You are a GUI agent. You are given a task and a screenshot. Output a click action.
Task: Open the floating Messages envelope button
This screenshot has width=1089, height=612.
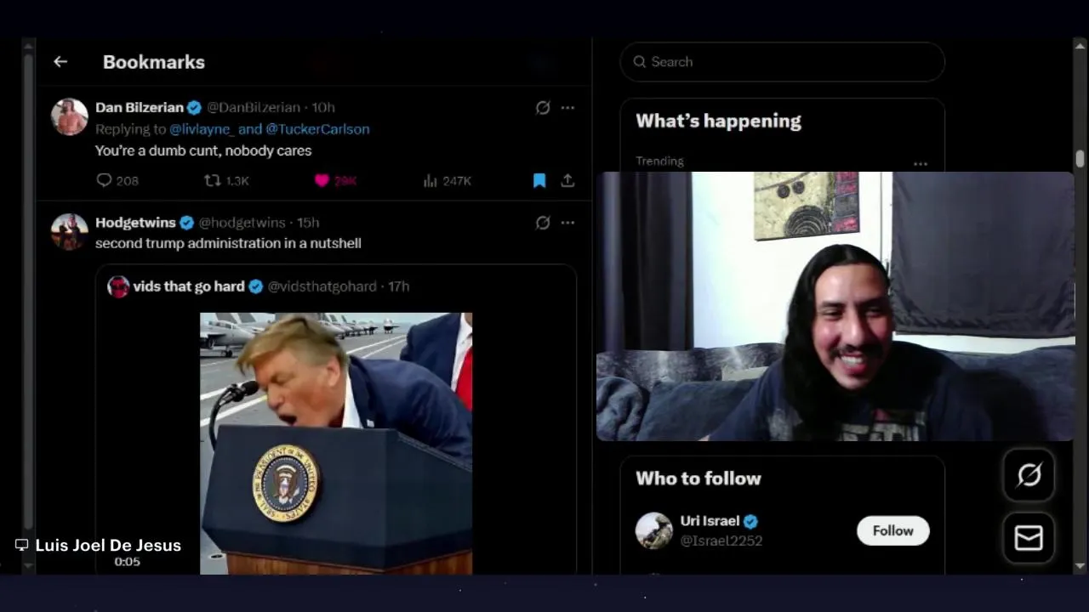click(x=1029, y=538)
